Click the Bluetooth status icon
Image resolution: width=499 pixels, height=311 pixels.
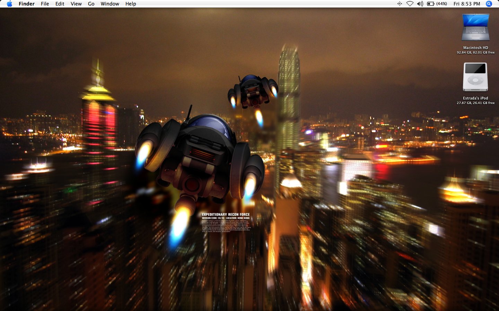[x=400, y=4]
